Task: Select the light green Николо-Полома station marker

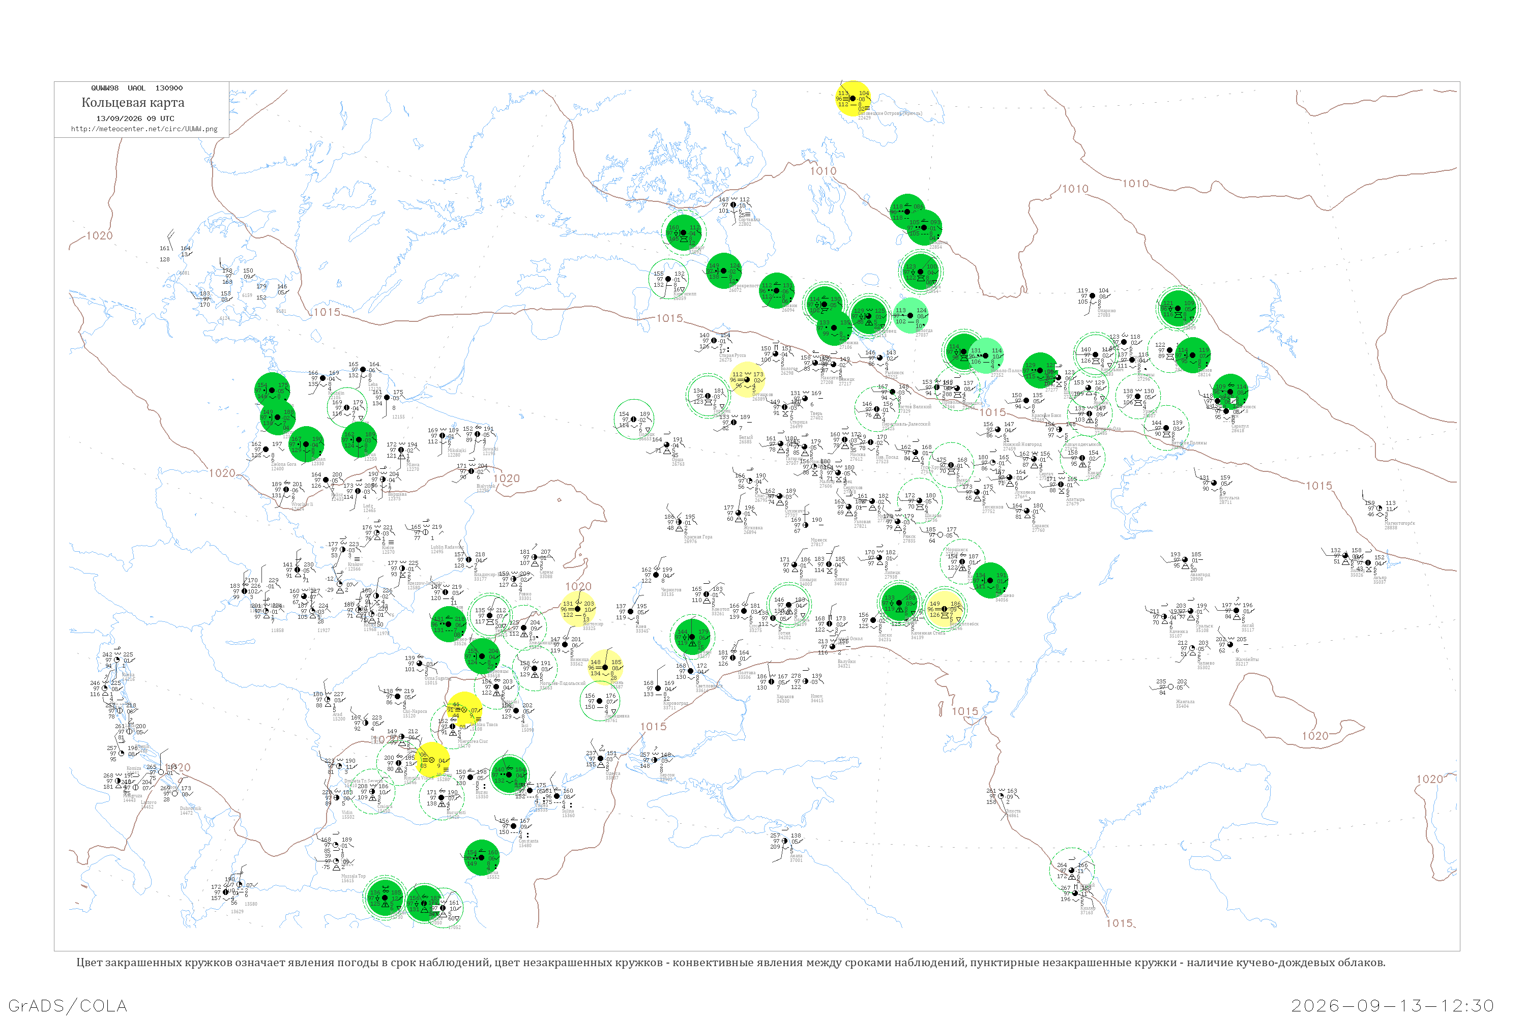Action: coord(986,355)
